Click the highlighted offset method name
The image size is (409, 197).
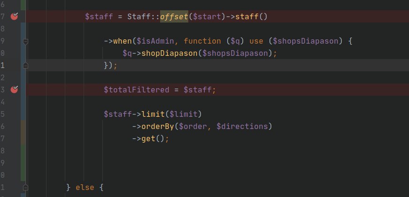(x=174, y=17)
